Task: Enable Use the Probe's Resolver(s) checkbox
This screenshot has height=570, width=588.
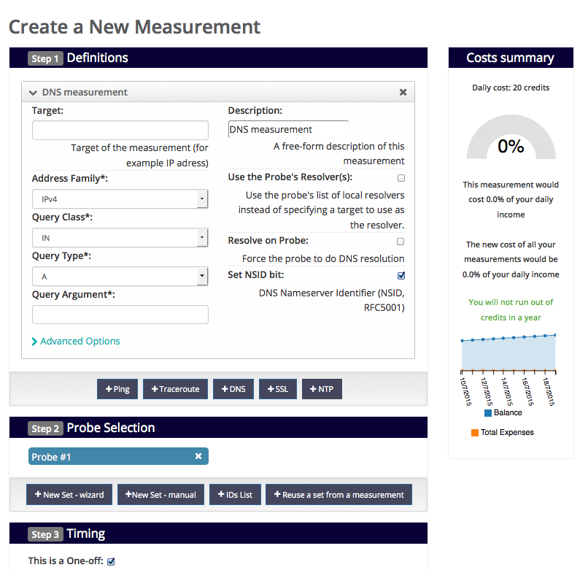Action: pos(401,178)
